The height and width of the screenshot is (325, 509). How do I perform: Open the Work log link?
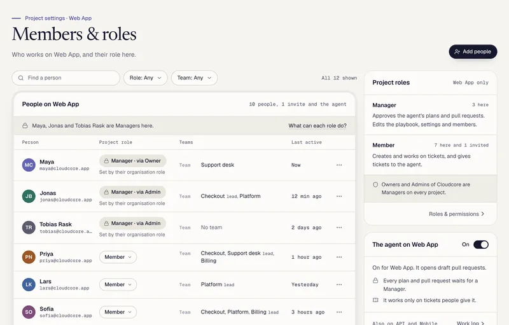coord(470,323)
